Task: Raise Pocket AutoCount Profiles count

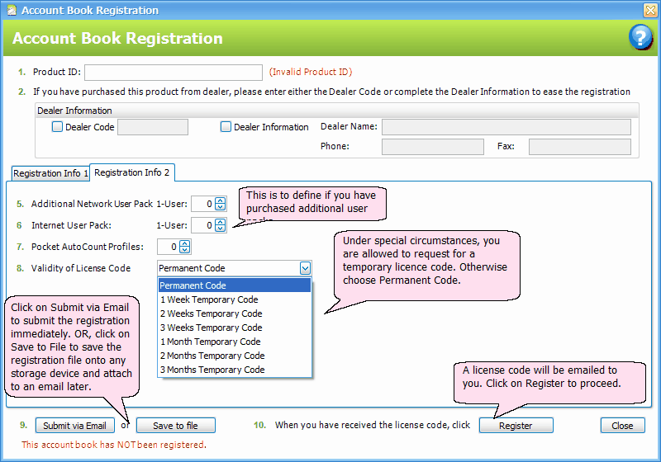Action: (184, 243)
